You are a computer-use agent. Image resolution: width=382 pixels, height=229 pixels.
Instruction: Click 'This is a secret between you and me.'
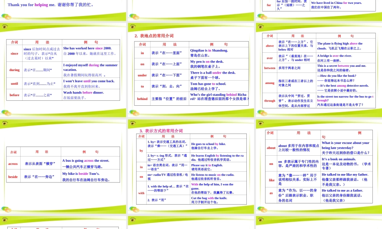342,66
